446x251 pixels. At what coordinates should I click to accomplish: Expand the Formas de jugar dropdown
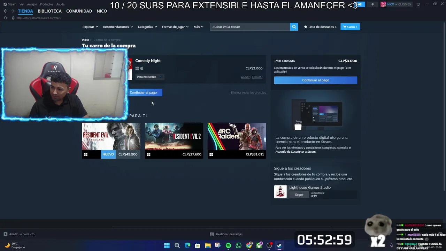tap(175, 27)
